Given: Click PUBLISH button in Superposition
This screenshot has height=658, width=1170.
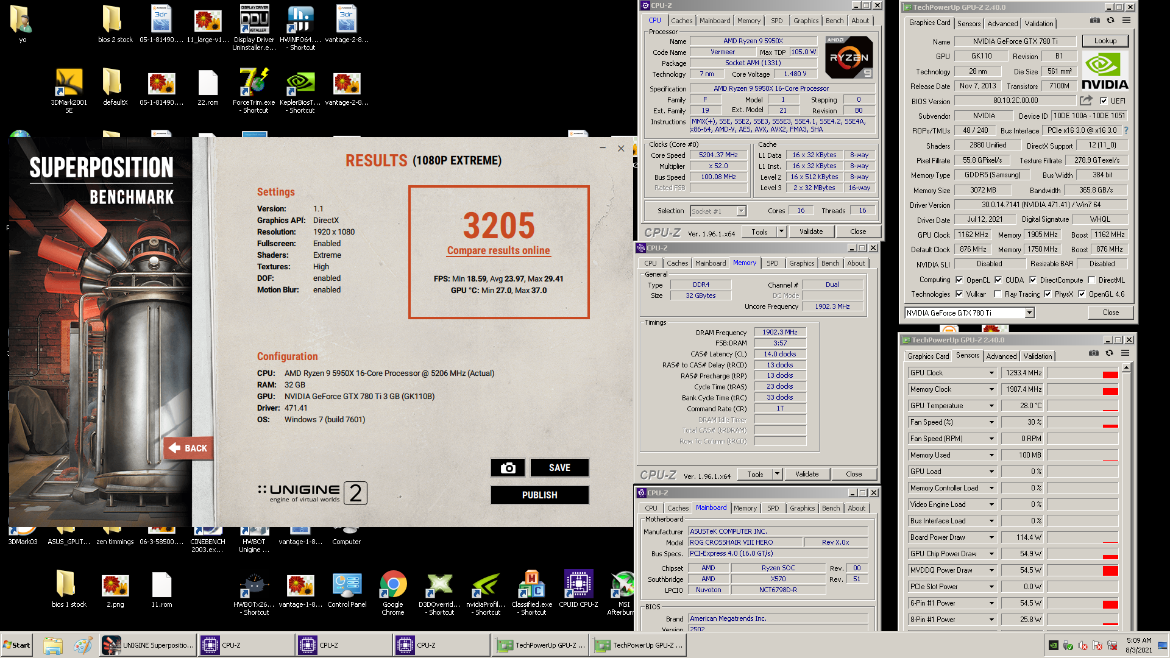Looking at the screenshot, I should click(x=539, y=495).
